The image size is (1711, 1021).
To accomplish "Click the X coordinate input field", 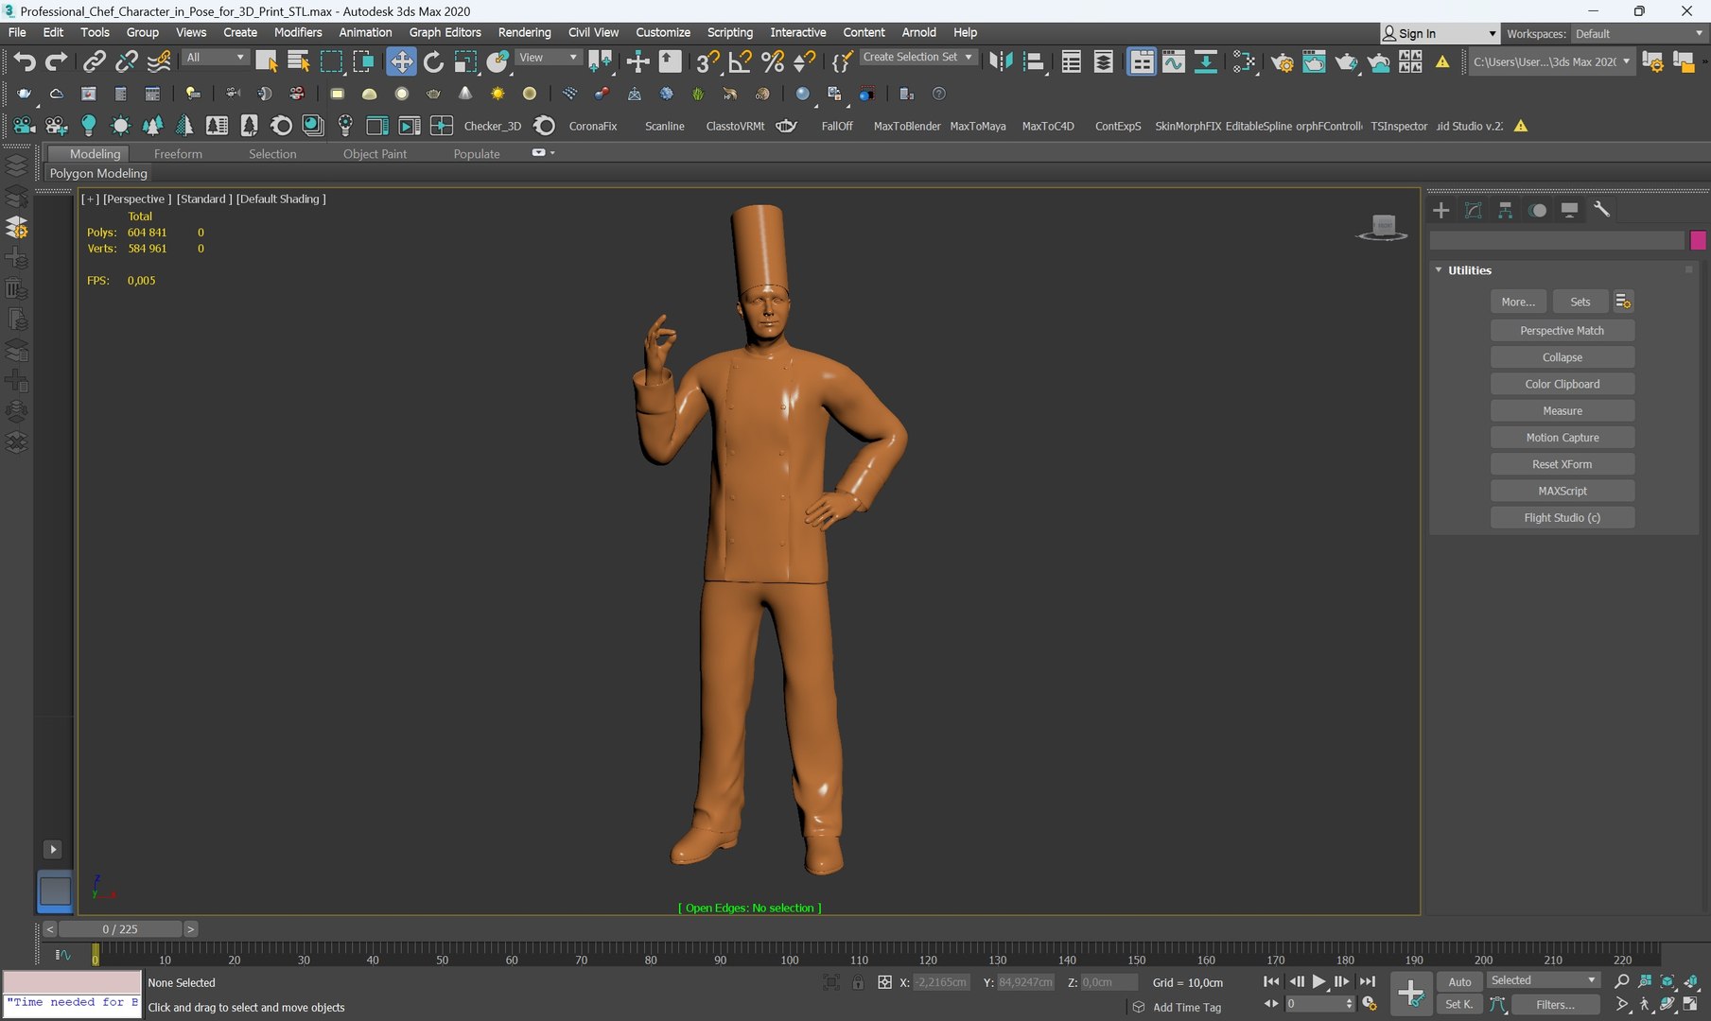I will point(942,982).
